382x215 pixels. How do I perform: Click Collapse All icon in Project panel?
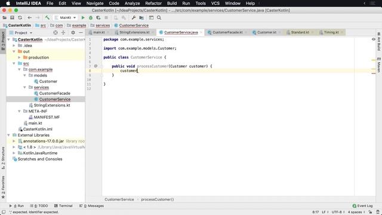[63, 32]
